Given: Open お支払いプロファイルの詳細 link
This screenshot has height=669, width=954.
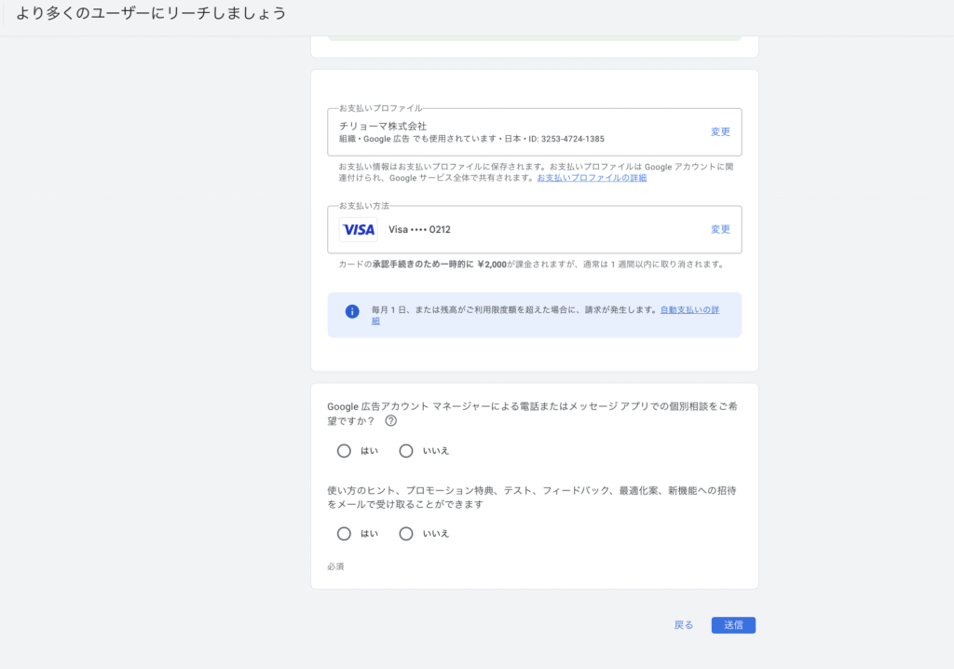Looking at the screenshot, I should pos(592,178).
